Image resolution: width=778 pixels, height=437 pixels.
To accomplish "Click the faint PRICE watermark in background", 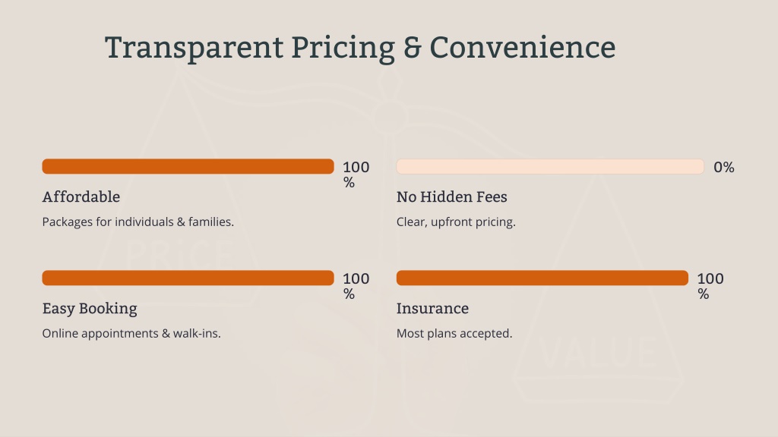I will point(179,256).
